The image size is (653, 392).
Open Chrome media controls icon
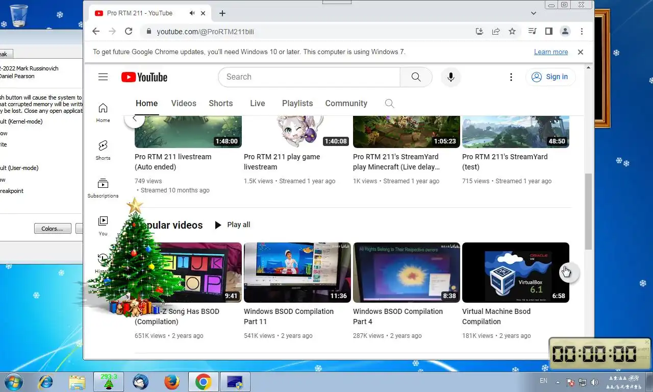click(532, 31)
